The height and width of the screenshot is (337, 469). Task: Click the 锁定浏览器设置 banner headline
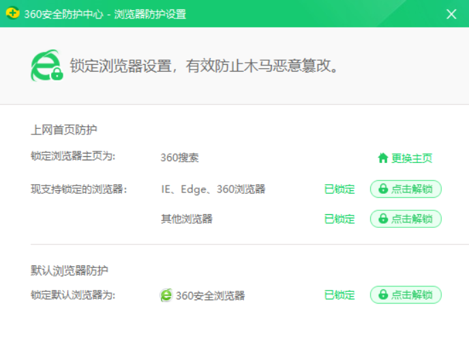(x=204, y=65)
